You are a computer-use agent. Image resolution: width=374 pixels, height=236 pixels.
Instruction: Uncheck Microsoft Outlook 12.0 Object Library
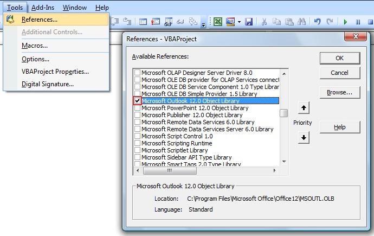click(137, 101)
